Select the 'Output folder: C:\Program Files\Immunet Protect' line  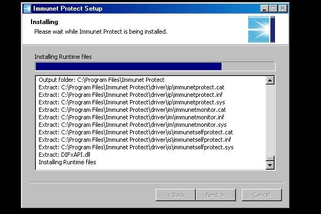click(x=102, y=80)
